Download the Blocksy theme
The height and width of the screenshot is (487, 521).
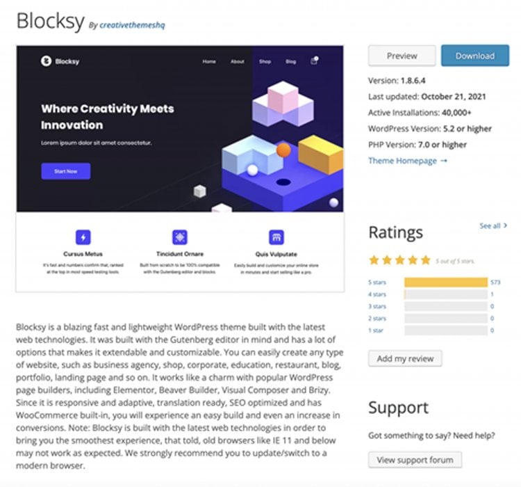(x=475, y=56)
